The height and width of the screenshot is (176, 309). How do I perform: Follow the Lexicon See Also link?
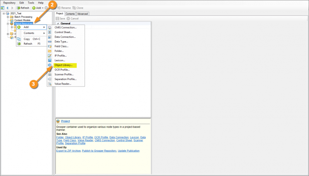pos(134,138)
